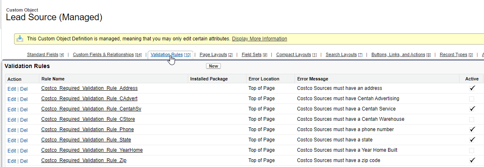Jump to Standard Fields section
Viewport: 484px width, 167px height.
point(43,55)
